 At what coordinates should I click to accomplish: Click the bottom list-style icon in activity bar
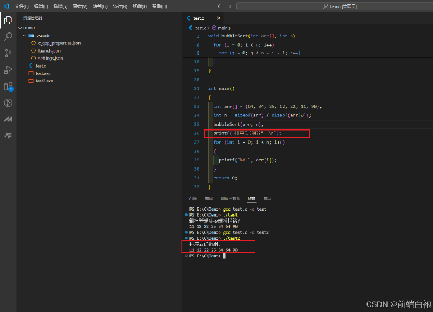pyautogui.click(x=8, y=136)
